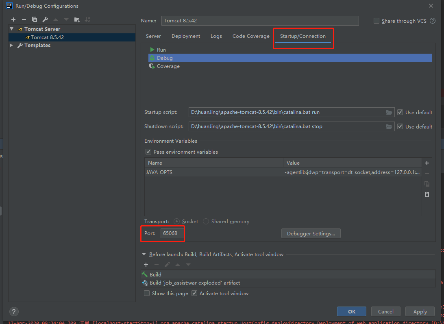Image resolution: width=444 pixels, height=324 pixels.
Task: Toggle Share through VCS checkbox
Action: [377, 21]
